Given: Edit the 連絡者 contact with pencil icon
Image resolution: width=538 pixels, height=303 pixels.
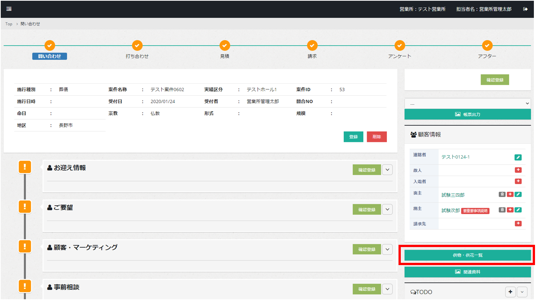Looking at the screenshot, I should click(518, 157).
